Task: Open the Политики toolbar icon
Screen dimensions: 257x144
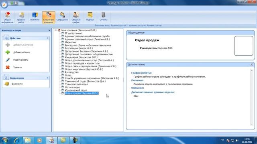Action: coord(35,16)
